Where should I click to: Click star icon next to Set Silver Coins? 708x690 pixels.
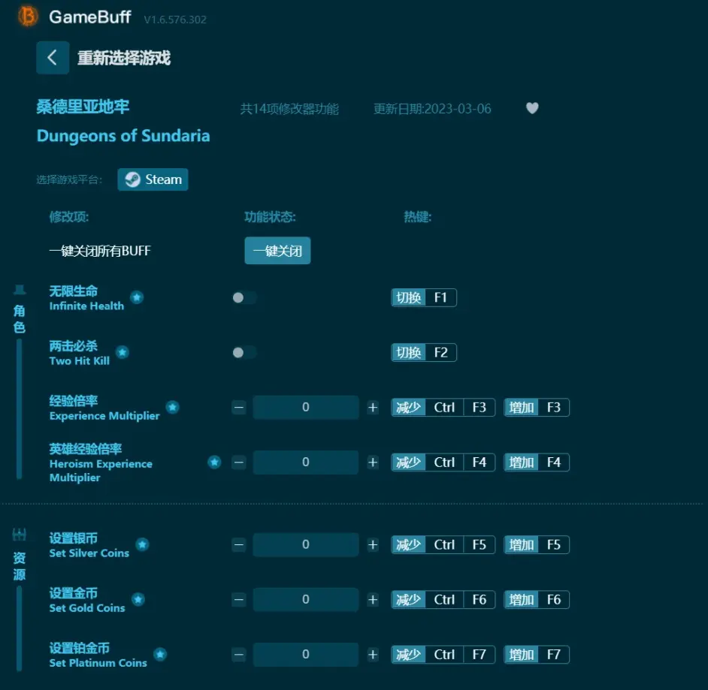142,545
